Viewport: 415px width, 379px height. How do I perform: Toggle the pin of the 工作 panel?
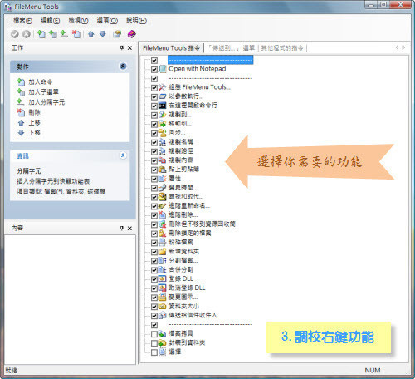point(122,48)
